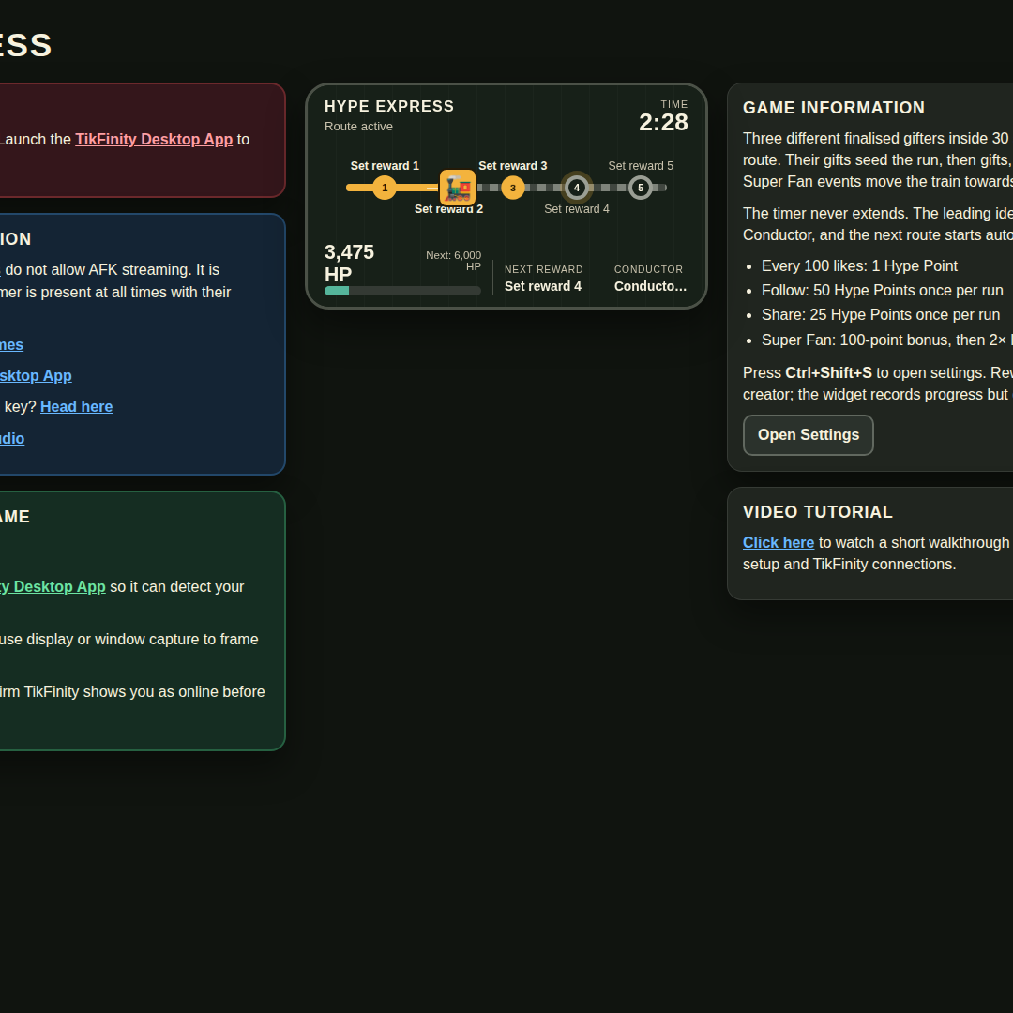Click the Hype Points progress bar
The width and height of the screenshot is (1013, 1013).
tap(402, 291)
